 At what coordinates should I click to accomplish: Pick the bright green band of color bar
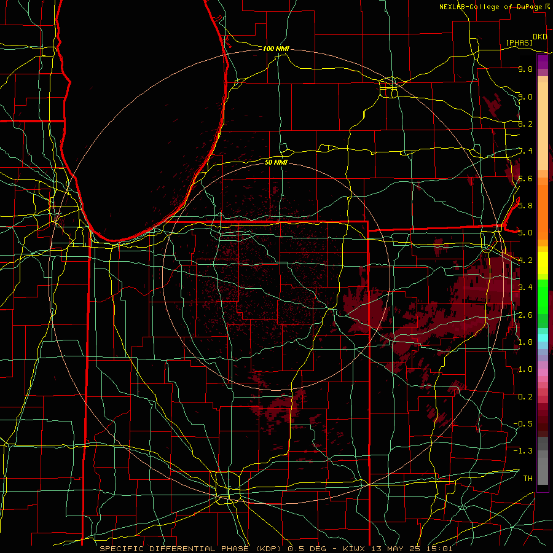point(543,296)
